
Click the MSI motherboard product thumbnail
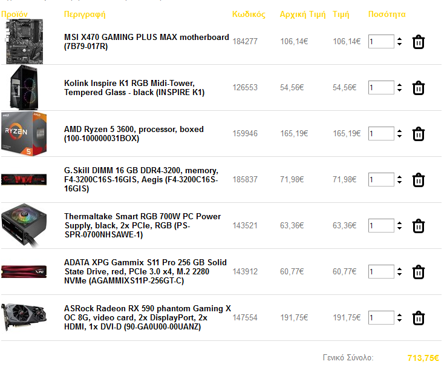click(24, 42)
